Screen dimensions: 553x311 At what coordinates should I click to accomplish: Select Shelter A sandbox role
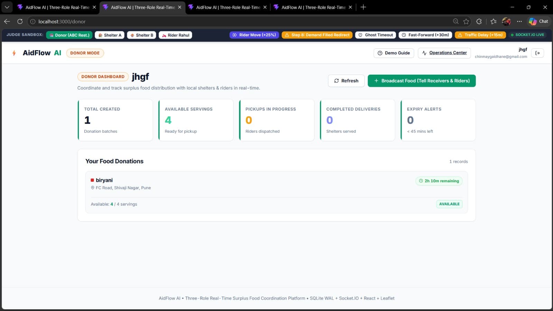pos(110,35)
